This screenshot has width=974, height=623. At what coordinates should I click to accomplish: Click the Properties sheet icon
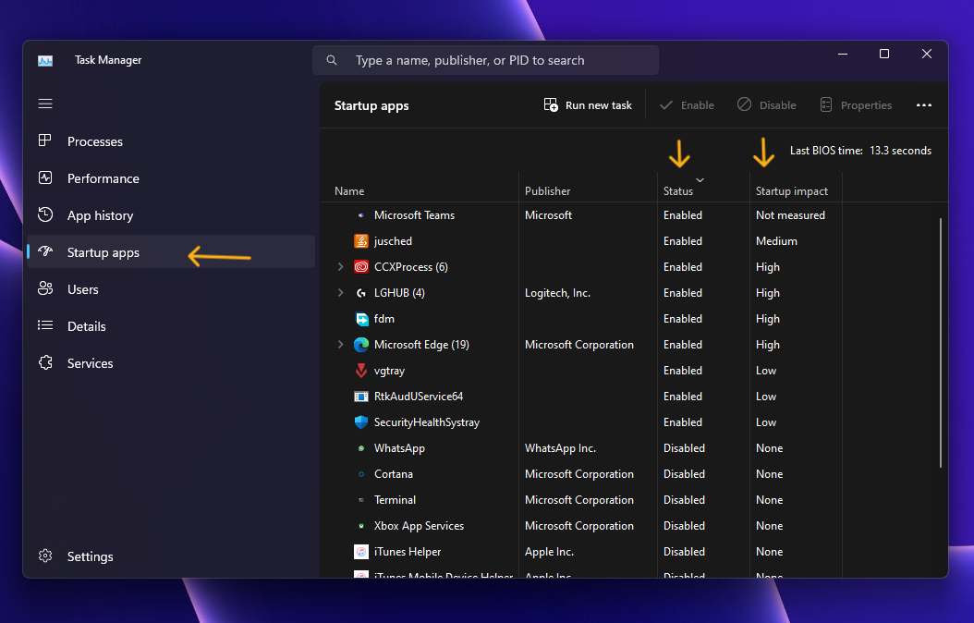point(825,105)
